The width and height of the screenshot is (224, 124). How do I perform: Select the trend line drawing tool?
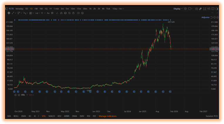point(13,13)
